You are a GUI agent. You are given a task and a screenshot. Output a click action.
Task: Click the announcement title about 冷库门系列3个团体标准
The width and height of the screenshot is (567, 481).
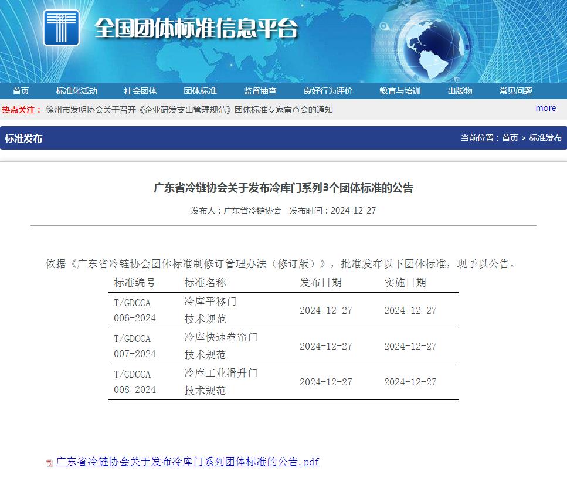click(x=284, y=188)
